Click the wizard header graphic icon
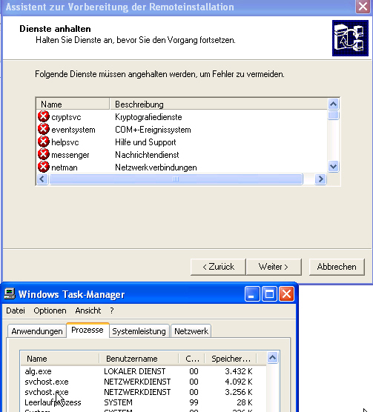The height and width of the screenshot is (412, 373). click(x=350, y=38)
